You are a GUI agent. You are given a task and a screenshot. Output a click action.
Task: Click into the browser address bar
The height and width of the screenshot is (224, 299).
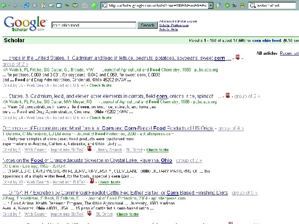(157, 5)
